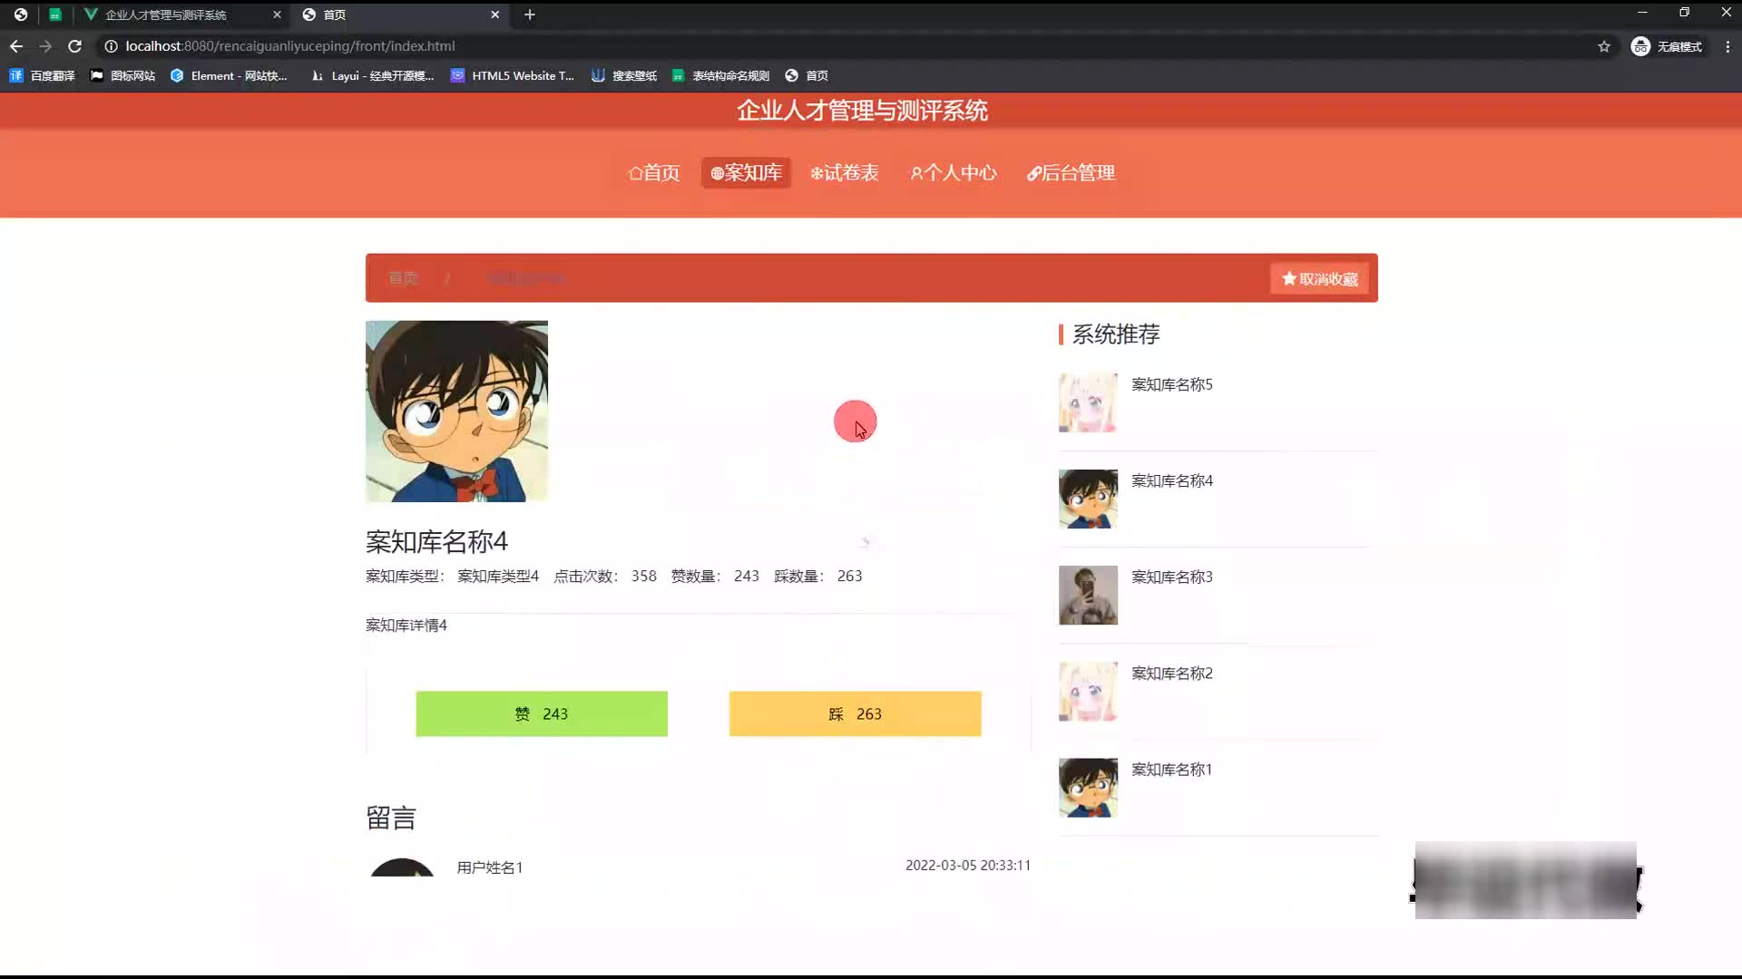Open 个人中心 in the site navigation

(x=954, y=173)
